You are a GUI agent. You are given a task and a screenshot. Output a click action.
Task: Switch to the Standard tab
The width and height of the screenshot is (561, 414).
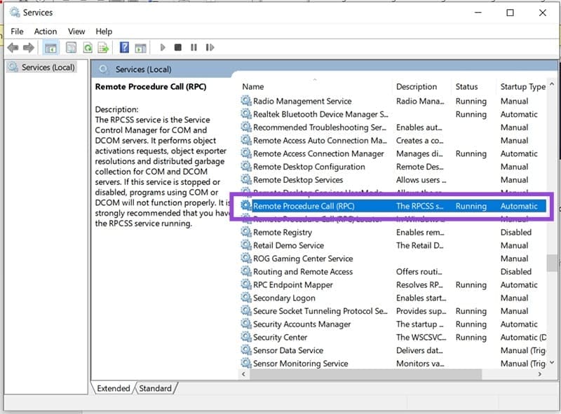(x=156, y=388)
